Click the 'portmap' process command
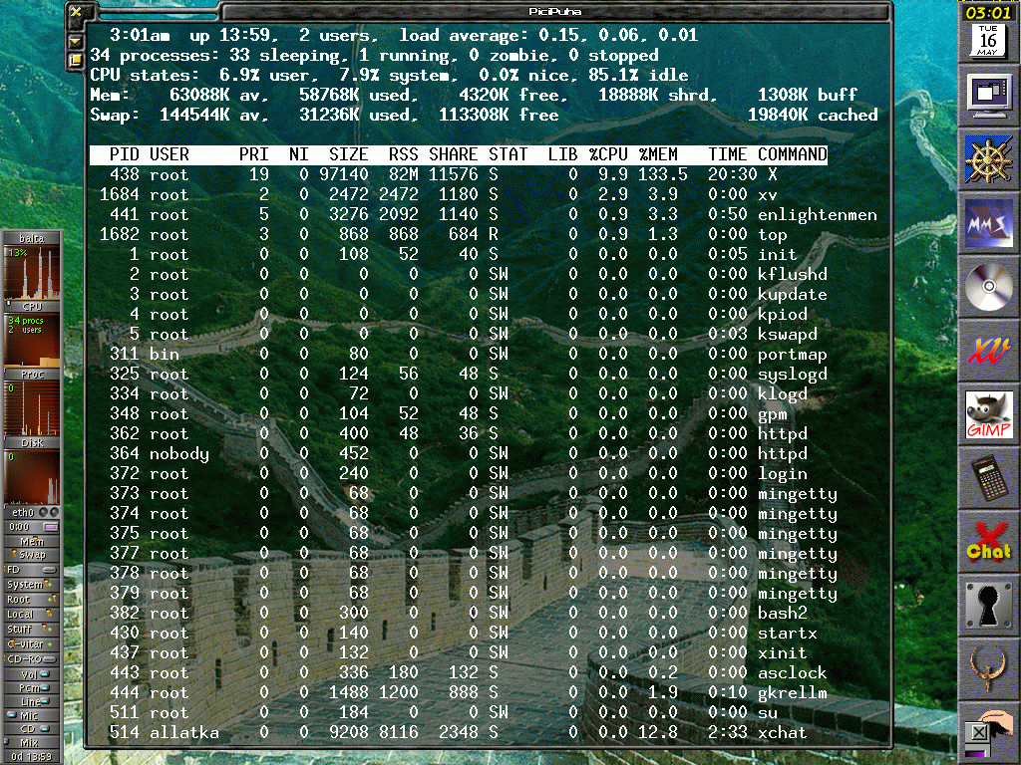Image resolution: width=1021 pixels, height=765 pixels. pyautogui.click(x=793, y=355)
